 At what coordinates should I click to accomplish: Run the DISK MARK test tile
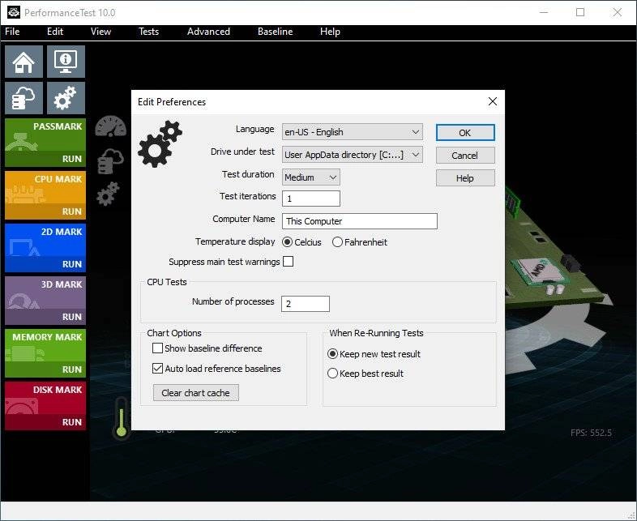coord(45,406)
